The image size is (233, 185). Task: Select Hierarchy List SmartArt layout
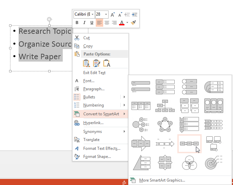click(x=190, y=106)
